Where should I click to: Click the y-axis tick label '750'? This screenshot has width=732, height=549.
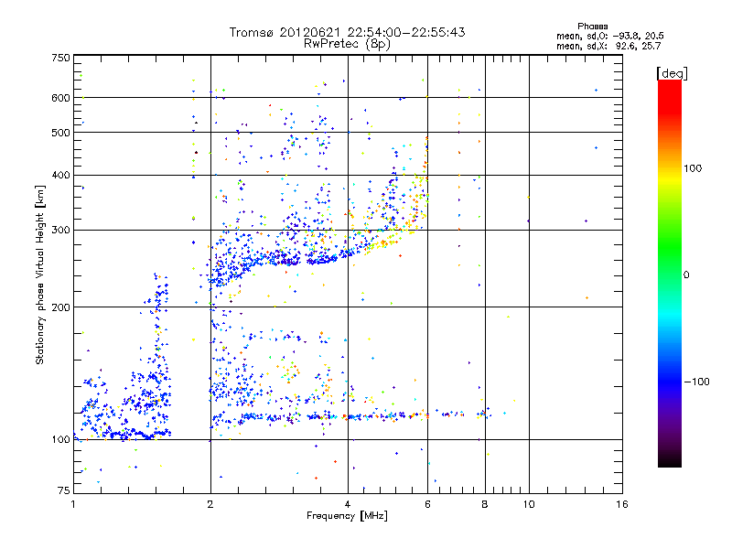pos(60,58)
